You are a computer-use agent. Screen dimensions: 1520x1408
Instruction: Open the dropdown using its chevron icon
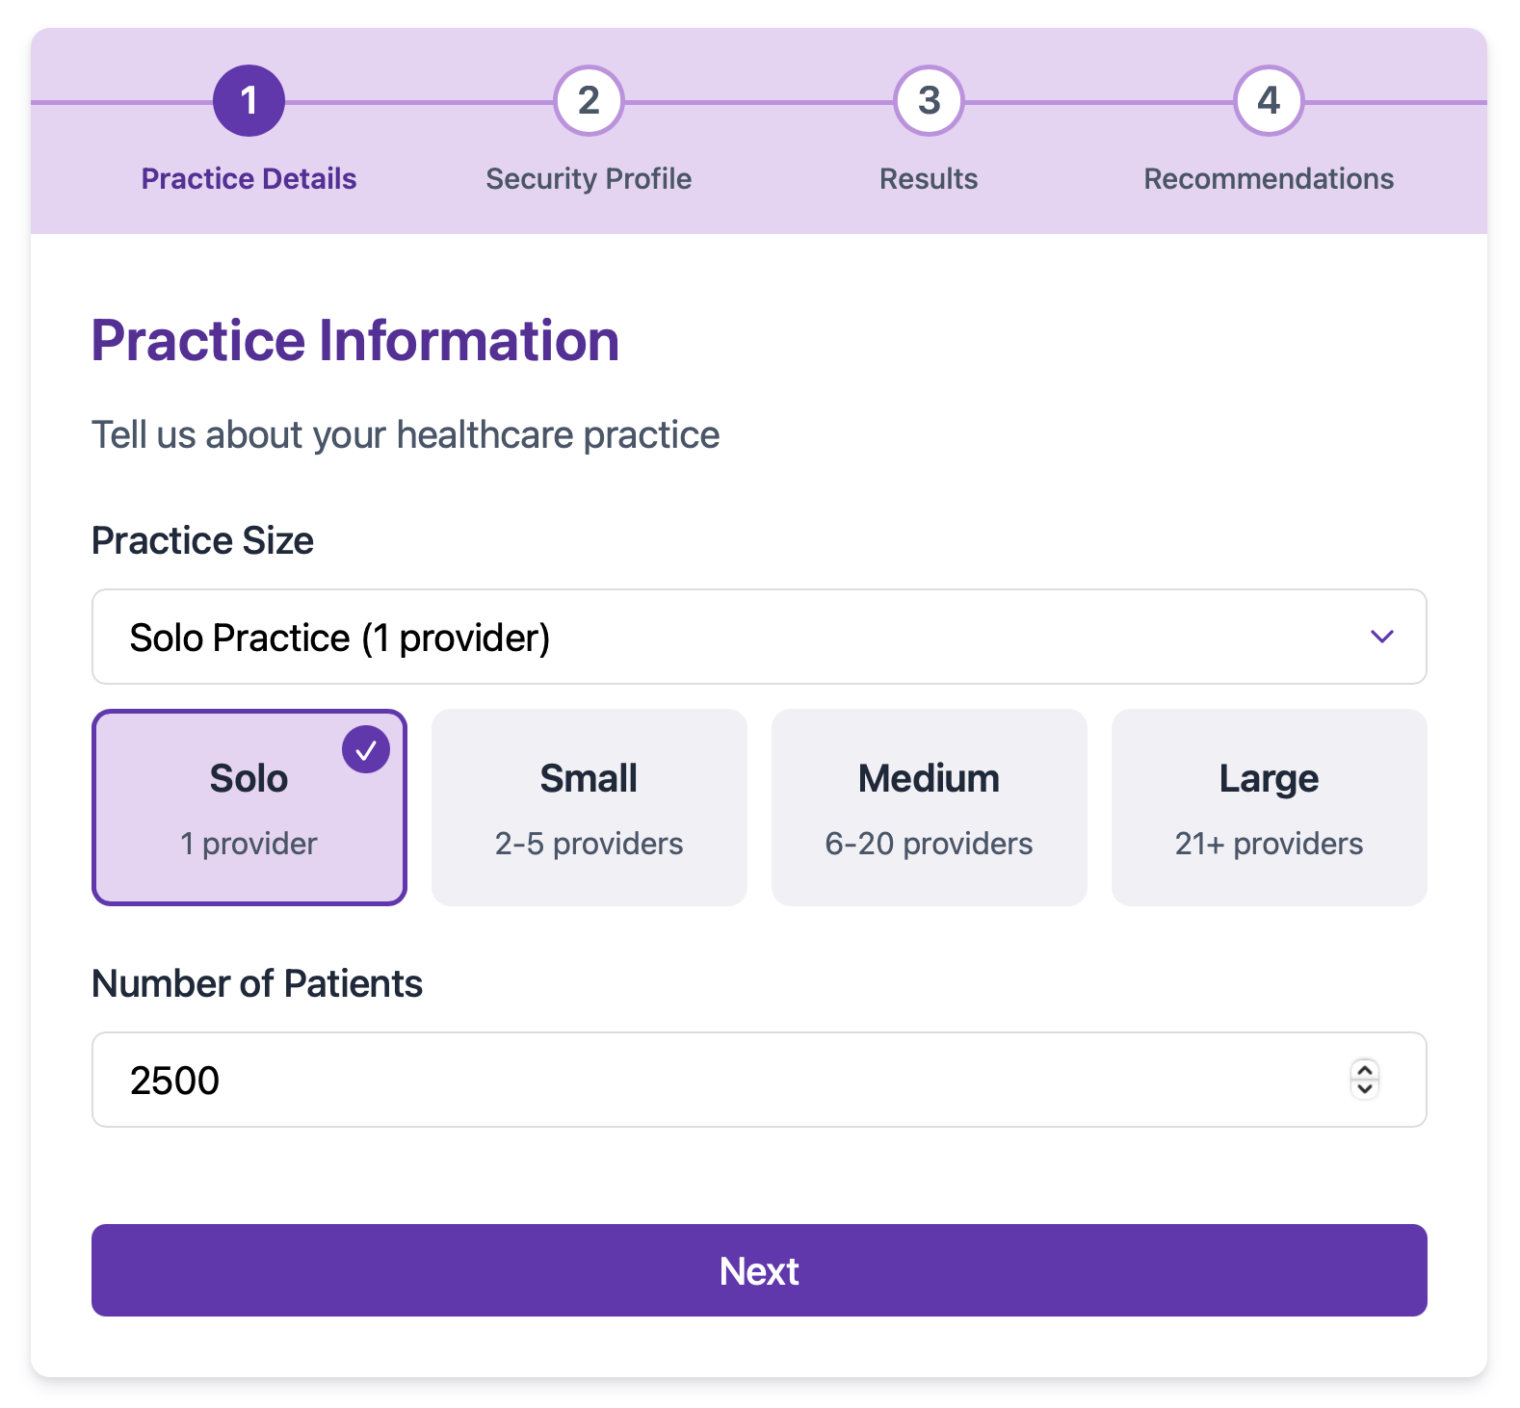[x=1382, y=637]
